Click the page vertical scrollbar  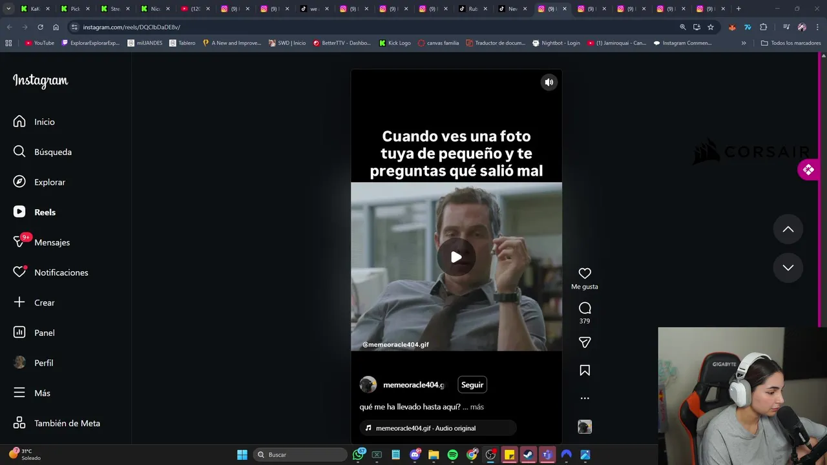point(823,248)
